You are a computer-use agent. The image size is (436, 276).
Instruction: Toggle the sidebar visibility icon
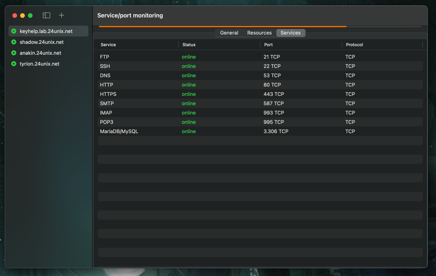tap(47, 16)
